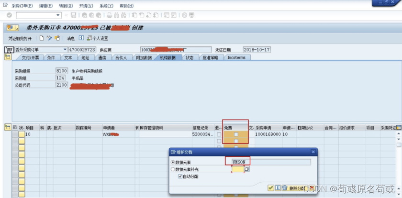
Task: Click the table settings icon above the scrollbar
Action: [399, 127]
